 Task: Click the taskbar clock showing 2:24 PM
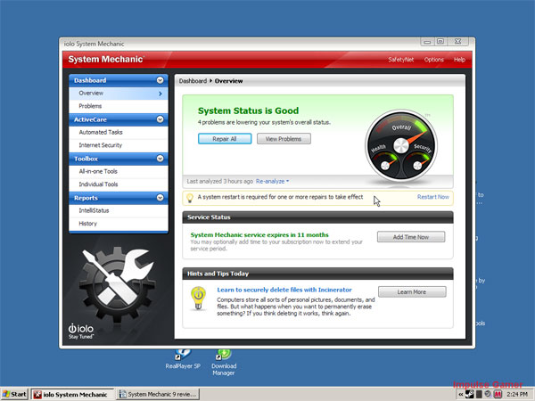pos(517,395)
